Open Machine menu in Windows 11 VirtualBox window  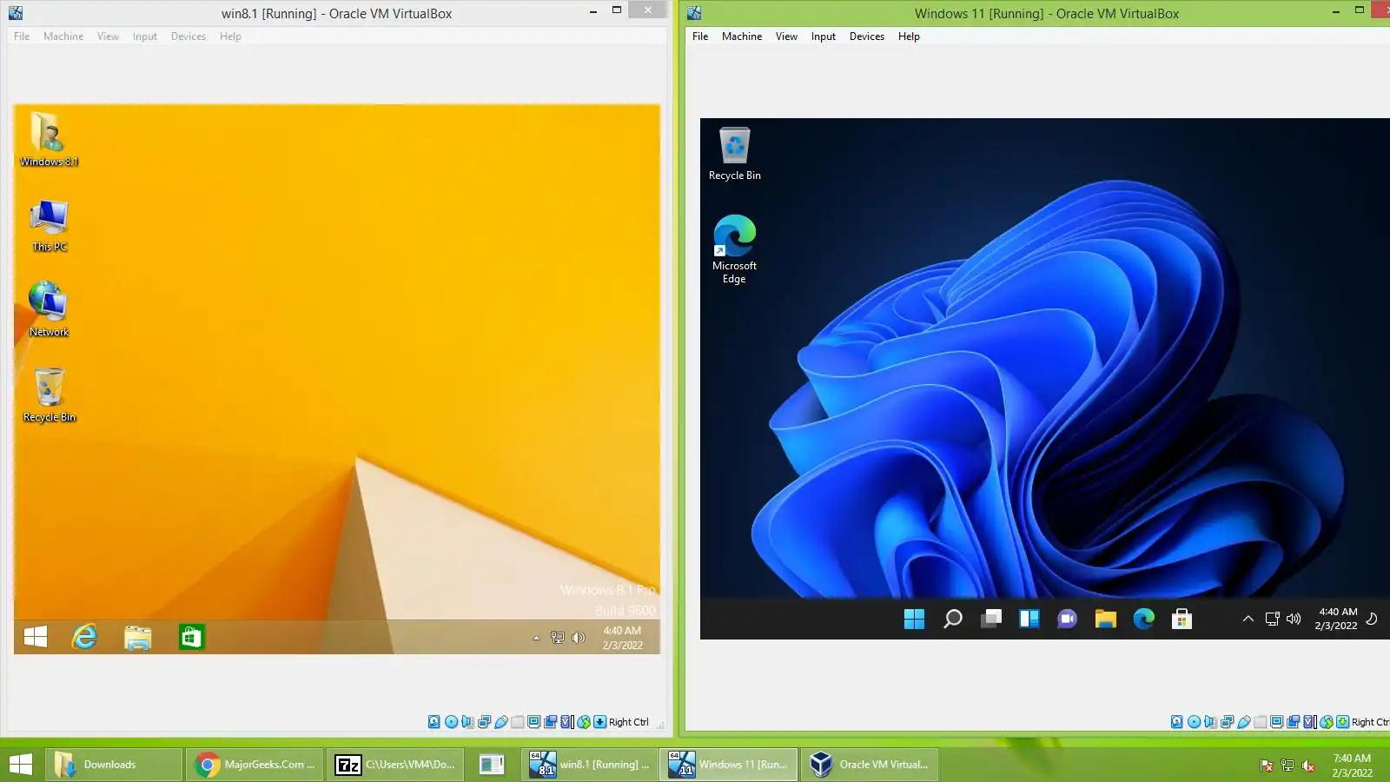click(742, 36)
